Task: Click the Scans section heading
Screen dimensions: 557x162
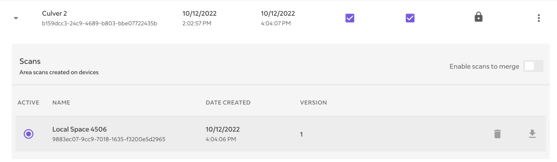Action: click(x=30, y=61)
